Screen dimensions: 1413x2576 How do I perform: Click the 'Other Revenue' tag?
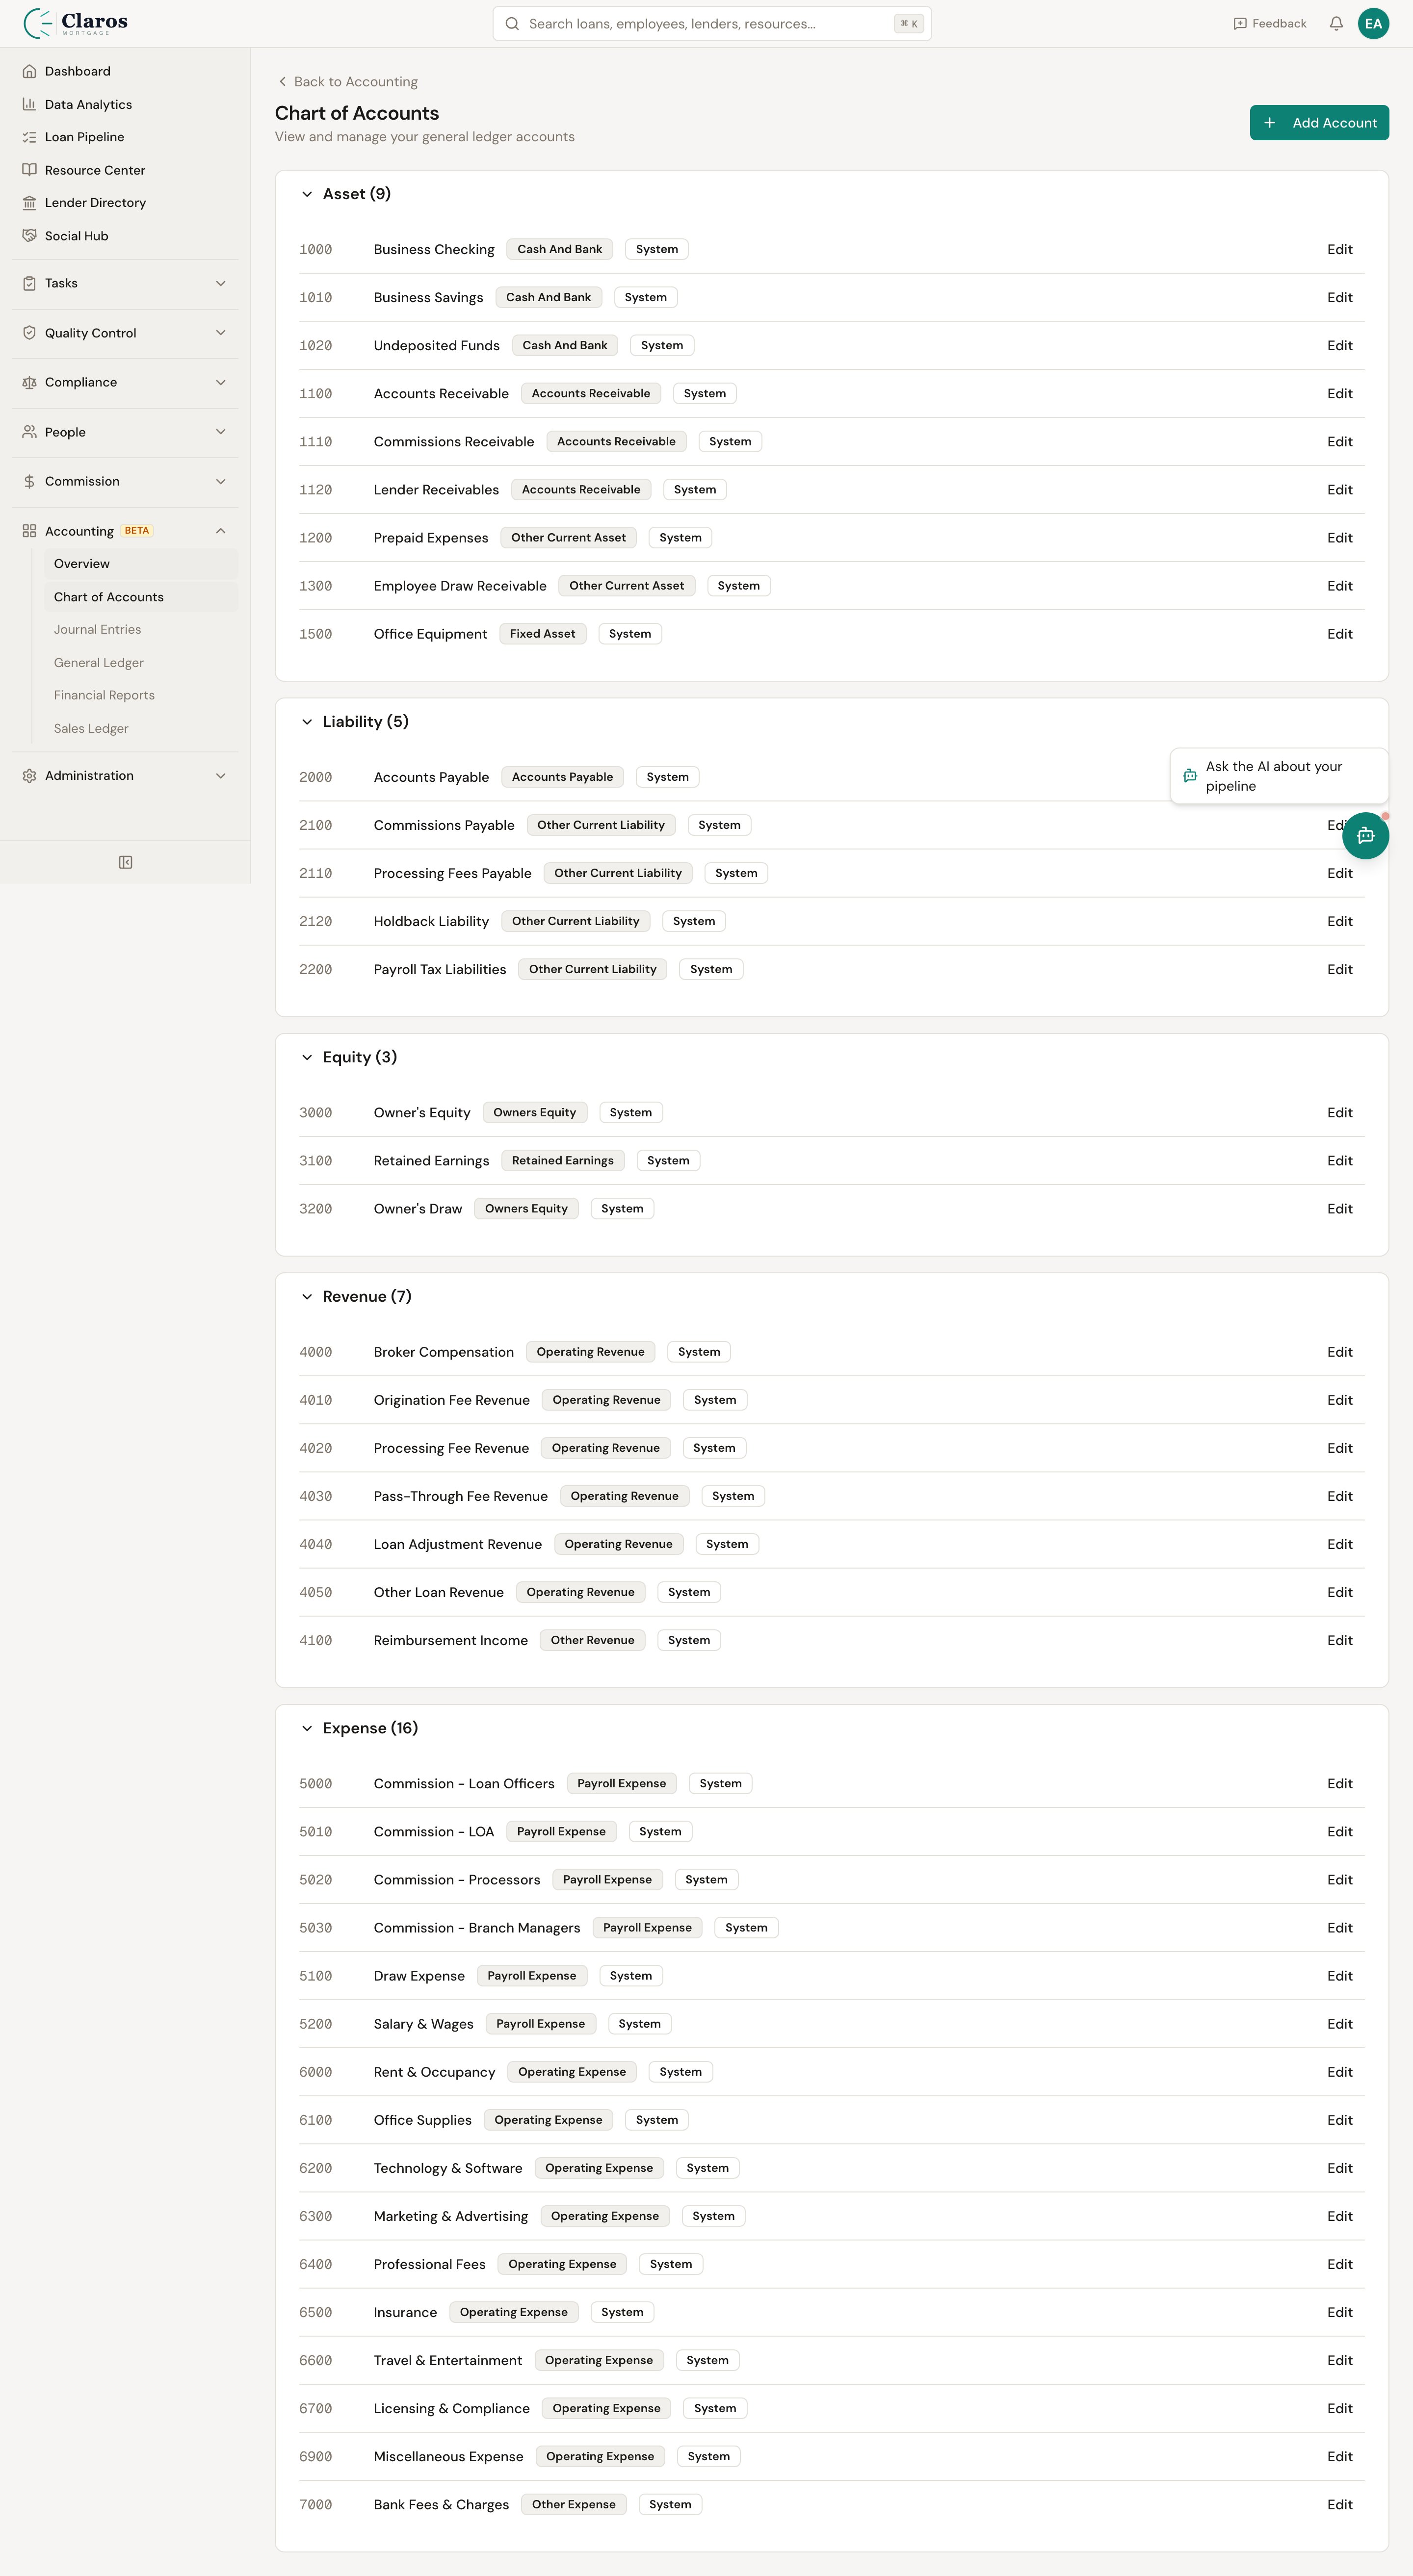click(x=592, y=1641)
